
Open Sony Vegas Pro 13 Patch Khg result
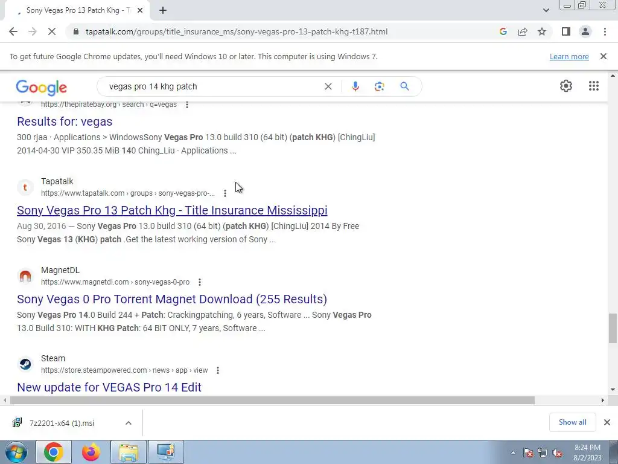point(172,210)
